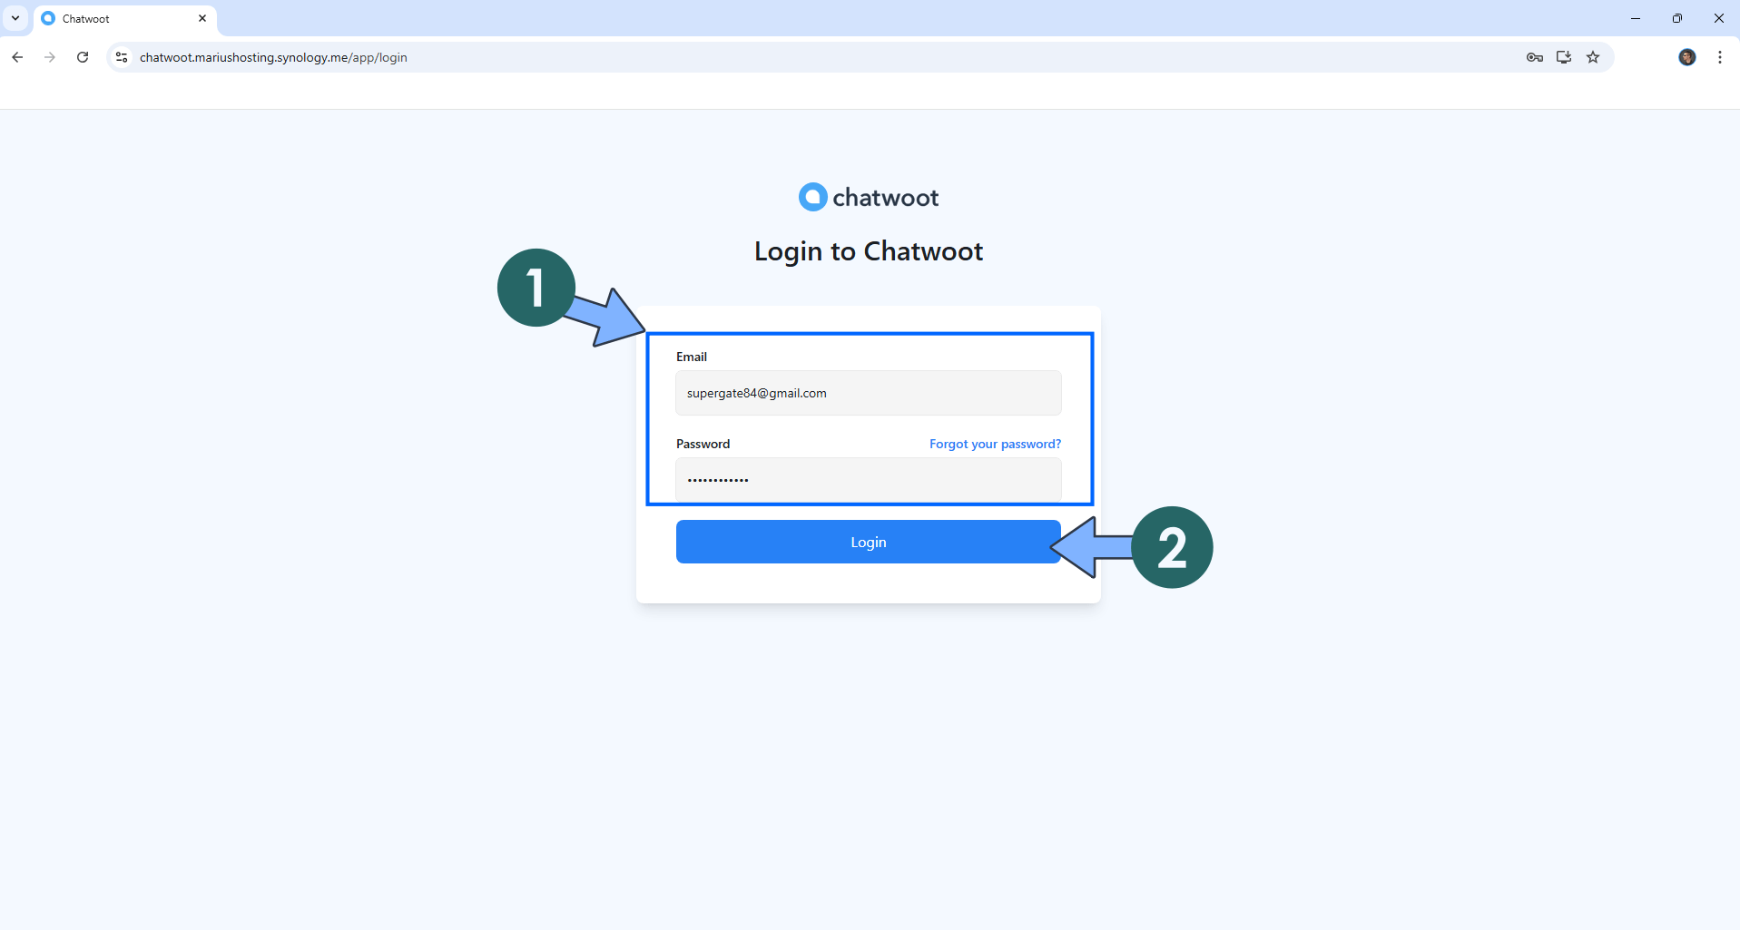The image size is (1740, 930).
Task: Click into the Password input field
Action: (868, 479)
